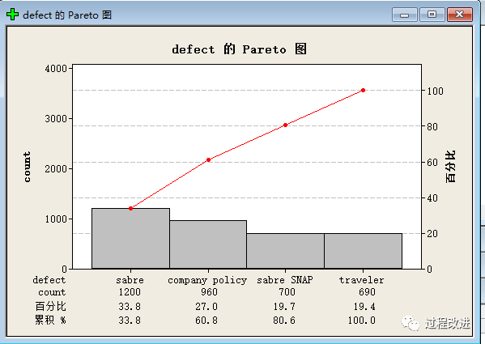Viewport: 485px width, 344px height.
Task: Click the count value 960
Action: pos(209,291)
